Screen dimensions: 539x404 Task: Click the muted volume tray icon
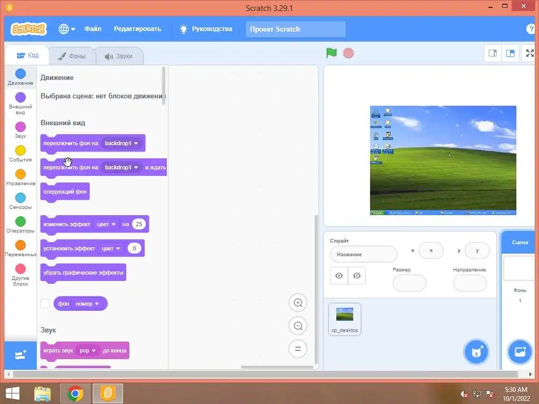[x=464, y=394]
